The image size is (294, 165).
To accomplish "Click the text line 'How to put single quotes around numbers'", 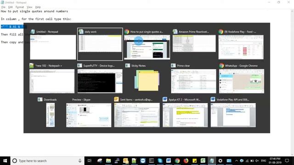I will pyautogui.click(x=34, y=11).
